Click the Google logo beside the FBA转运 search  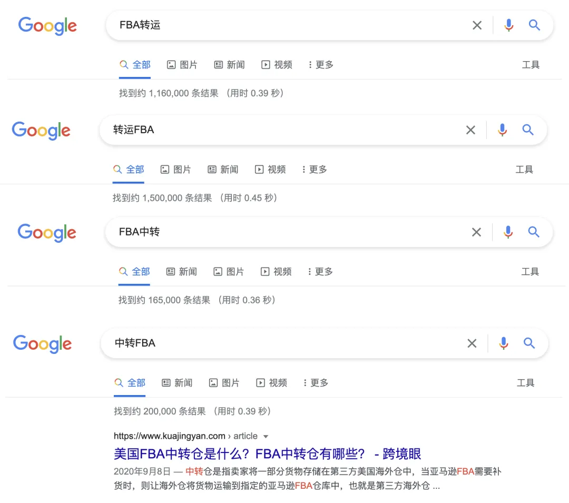point(47,26)
